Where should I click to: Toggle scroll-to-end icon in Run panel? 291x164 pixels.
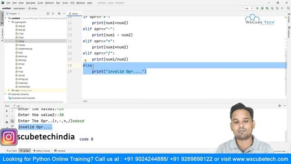pos(12,126)
